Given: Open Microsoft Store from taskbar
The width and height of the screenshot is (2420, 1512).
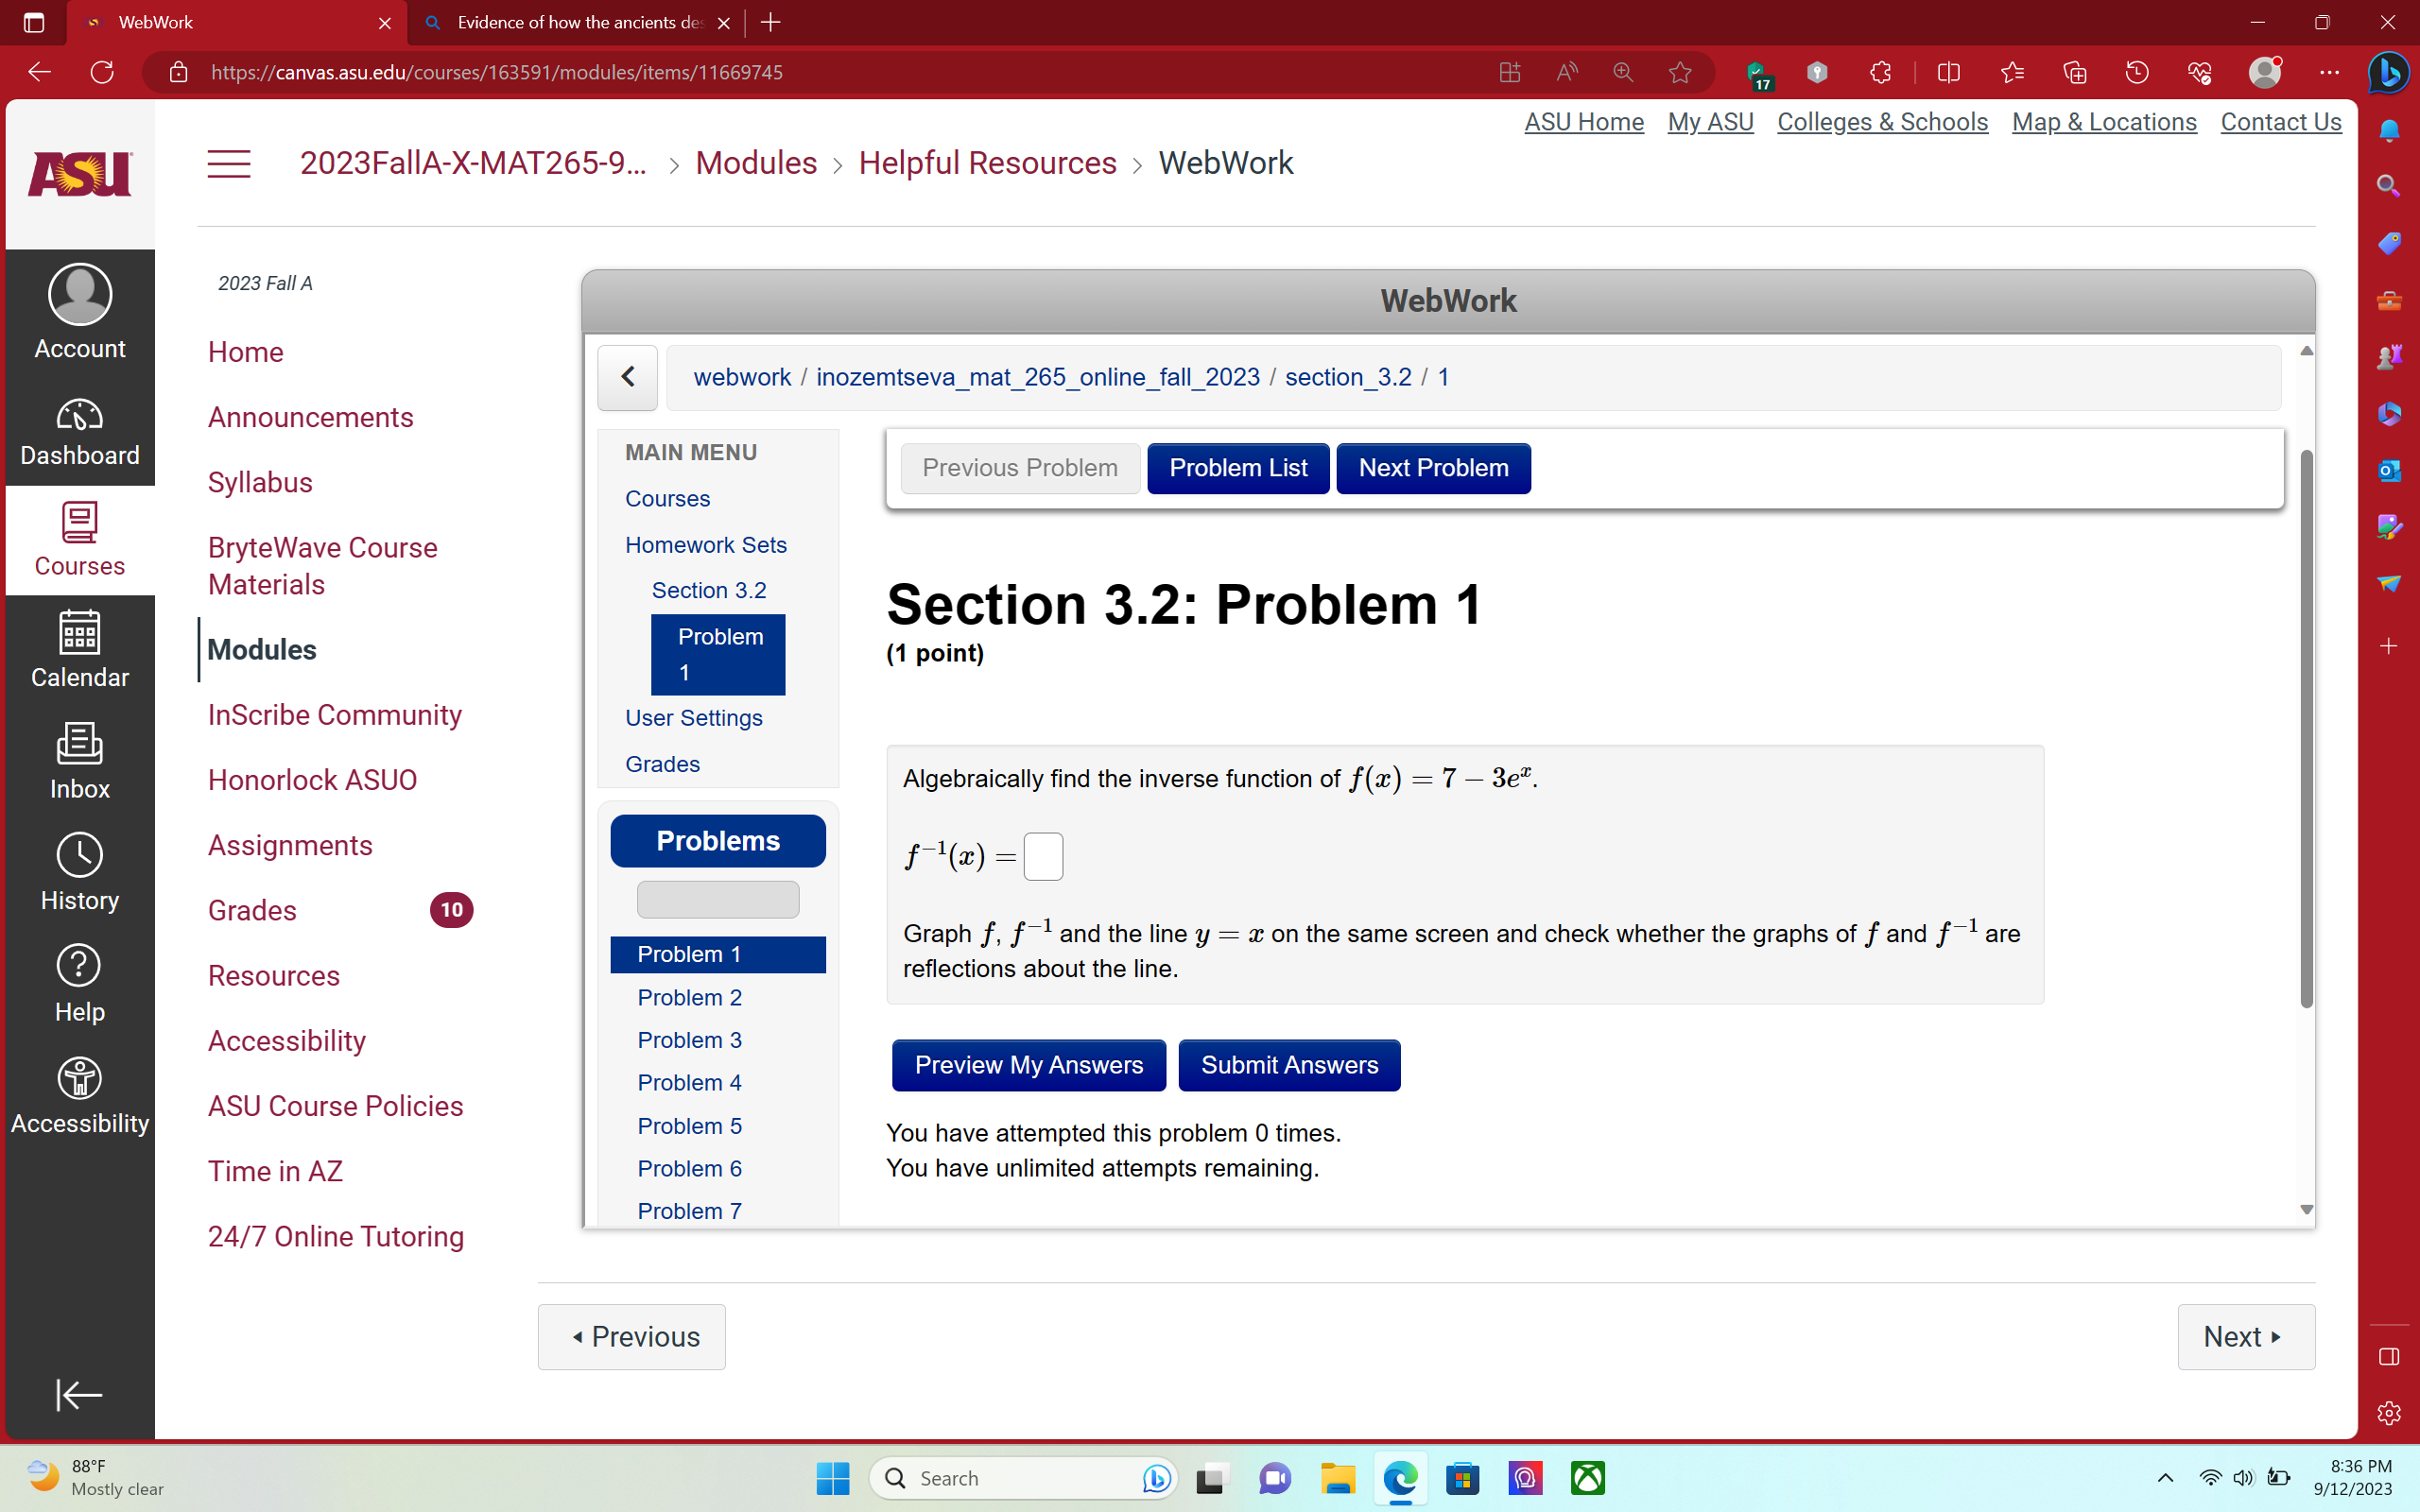Looking at the screenshot, I should point(1462,1478).
